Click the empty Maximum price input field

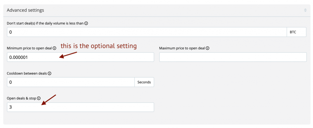(233, 57)
